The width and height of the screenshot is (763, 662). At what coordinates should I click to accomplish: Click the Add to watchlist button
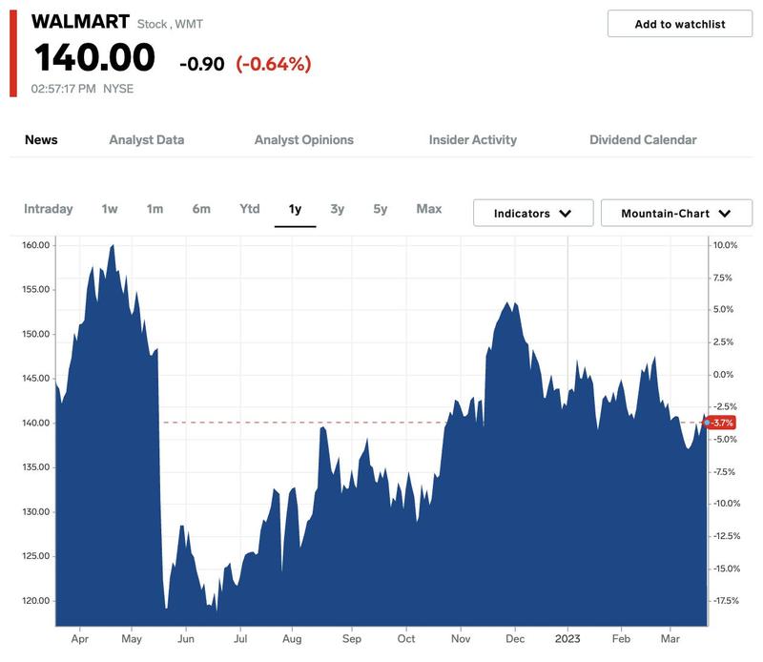point(679,24)
